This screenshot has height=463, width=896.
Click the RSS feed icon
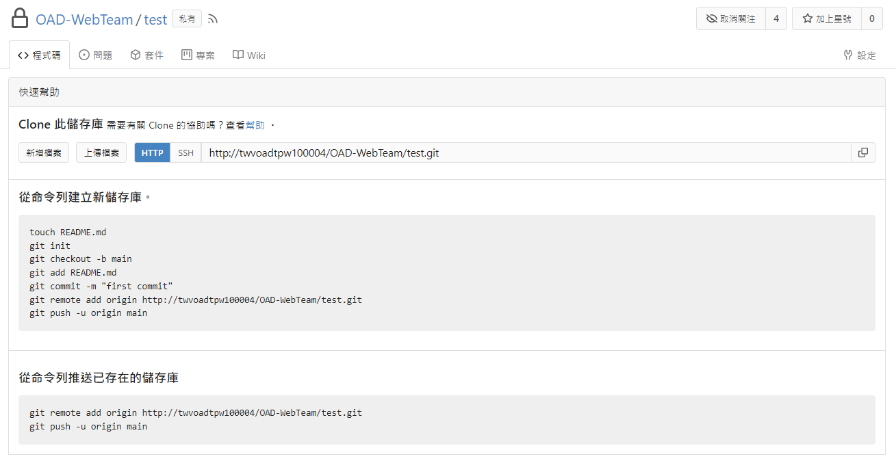click(213, 19)
